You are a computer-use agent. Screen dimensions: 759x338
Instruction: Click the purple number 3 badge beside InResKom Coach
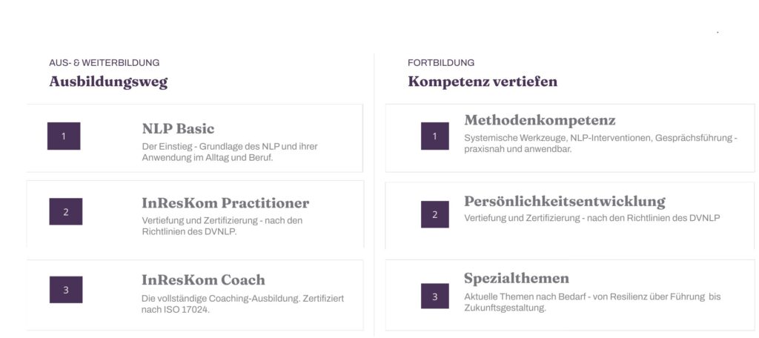[x=66, y=290]
